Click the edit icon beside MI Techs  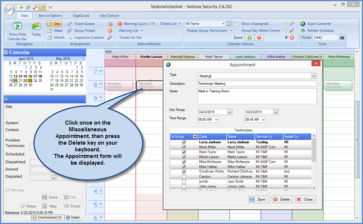(229, 24)
